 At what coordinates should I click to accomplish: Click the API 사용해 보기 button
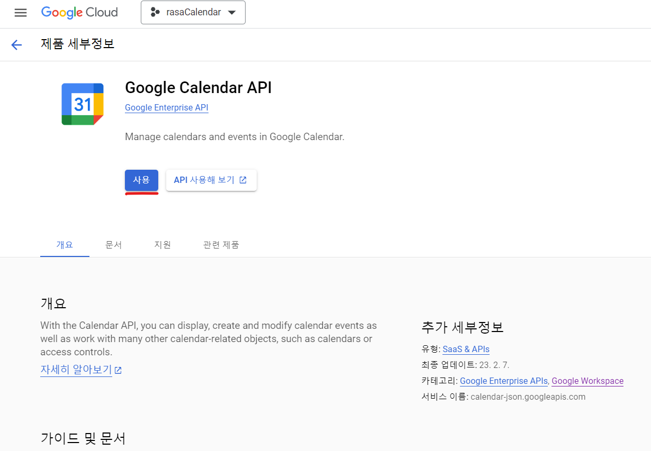(211, 180)
